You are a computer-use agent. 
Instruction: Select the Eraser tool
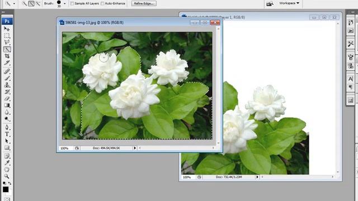(x=7, y=99)
